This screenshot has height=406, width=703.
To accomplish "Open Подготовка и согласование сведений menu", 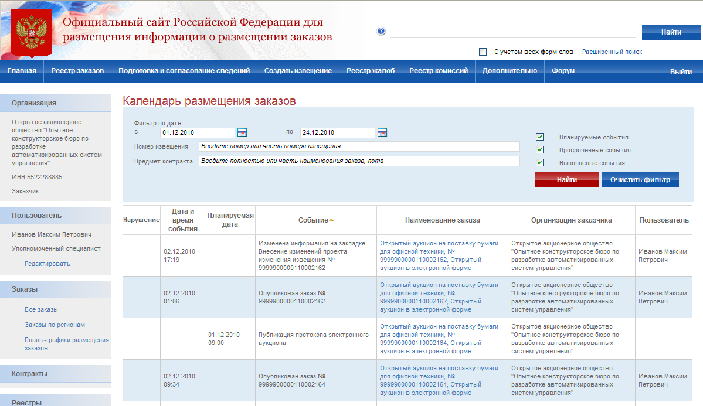I will pyautogui.click(x=184, y=71).
